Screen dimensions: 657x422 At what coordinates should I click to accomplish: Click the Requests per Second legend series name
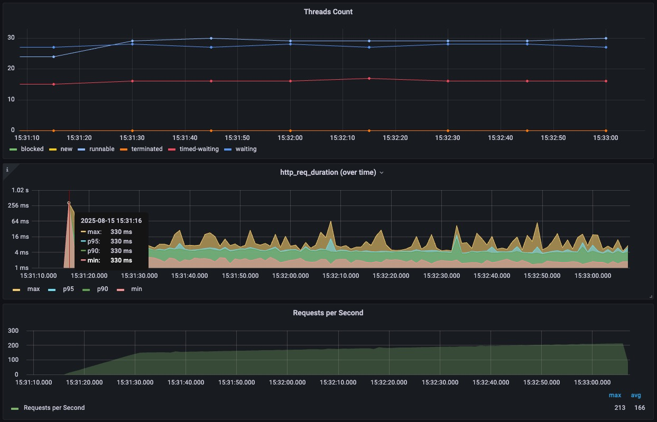point(54,408)
